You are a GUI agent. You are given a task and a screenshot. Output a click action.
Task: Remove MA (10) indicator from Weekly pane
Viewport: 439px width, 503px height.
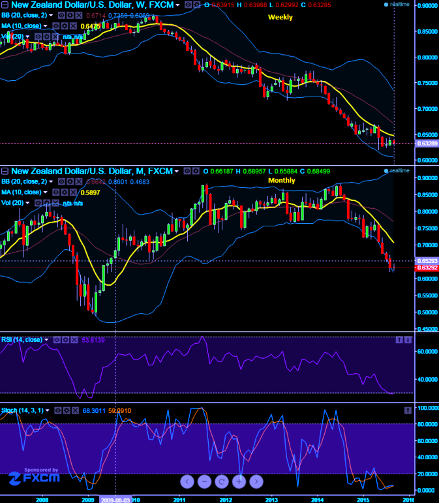tap(73, 26)
